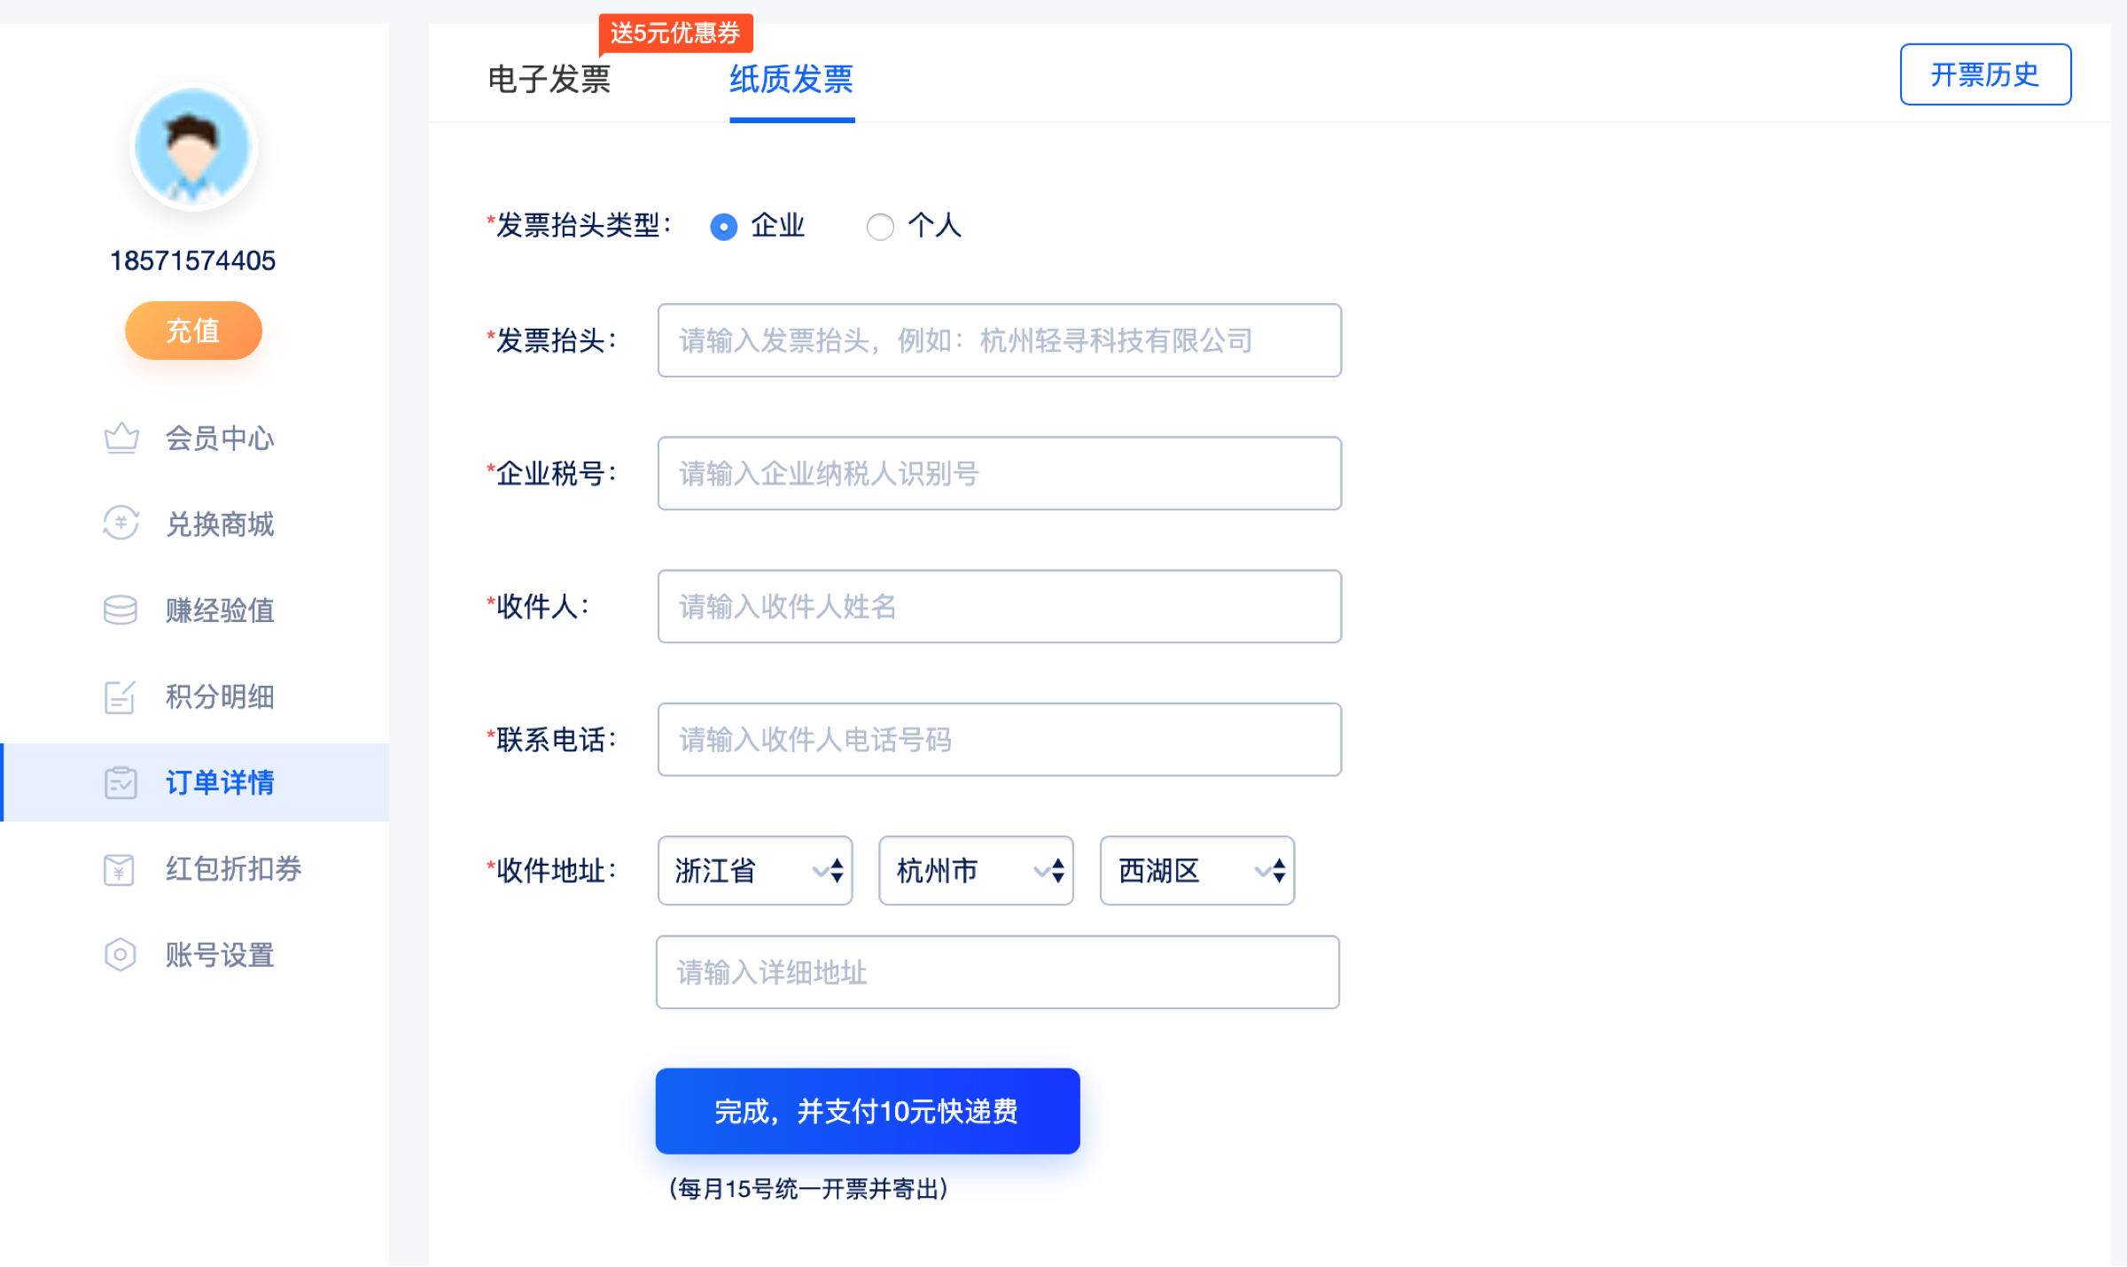This screenshot has width=2127, height=1267.
Task: Click the database stack icon for 赚经验值
Action: tap(121, 610)
